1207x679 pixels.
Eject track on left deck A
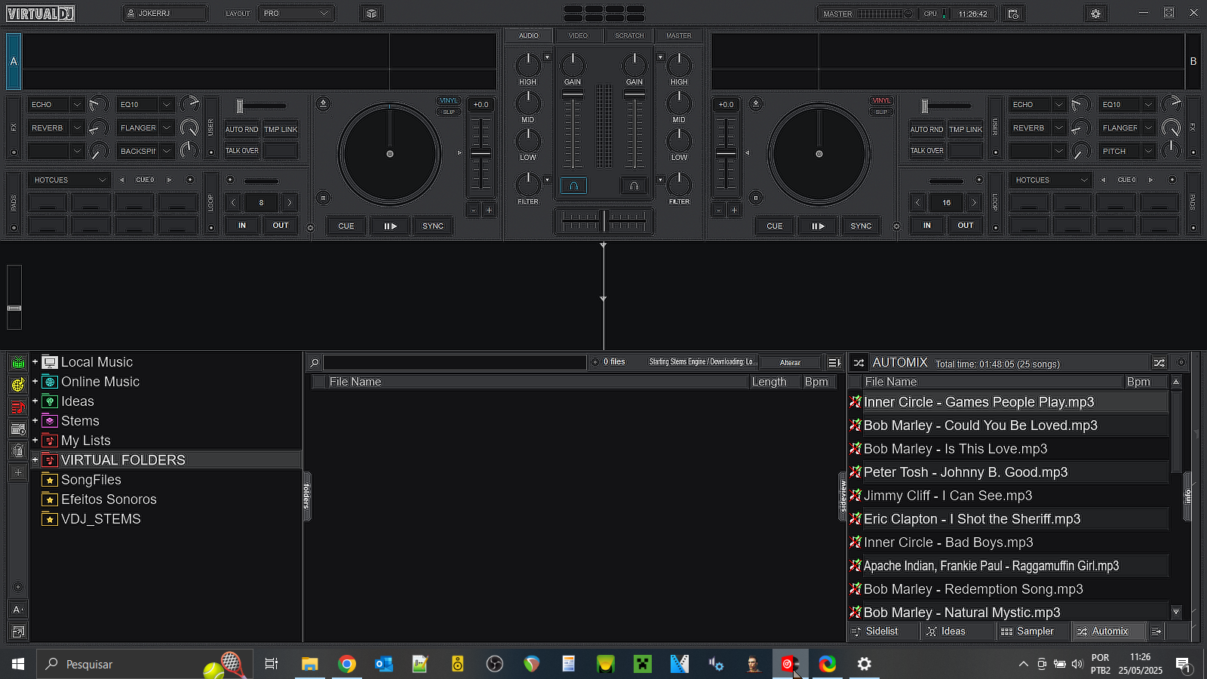point(323,103)
